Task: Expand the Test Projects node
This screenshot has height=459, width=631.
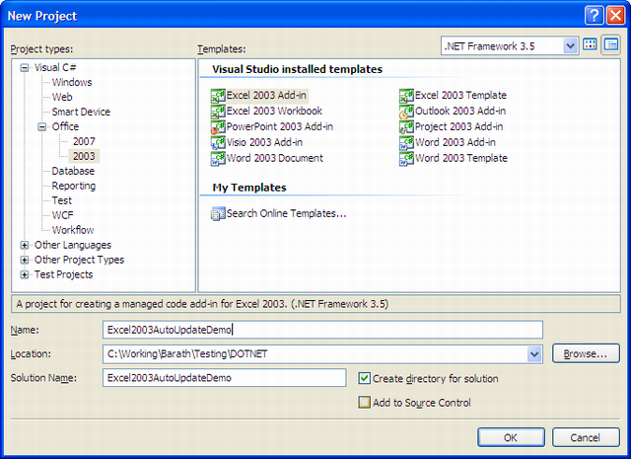Action: (x=25, y=274)
